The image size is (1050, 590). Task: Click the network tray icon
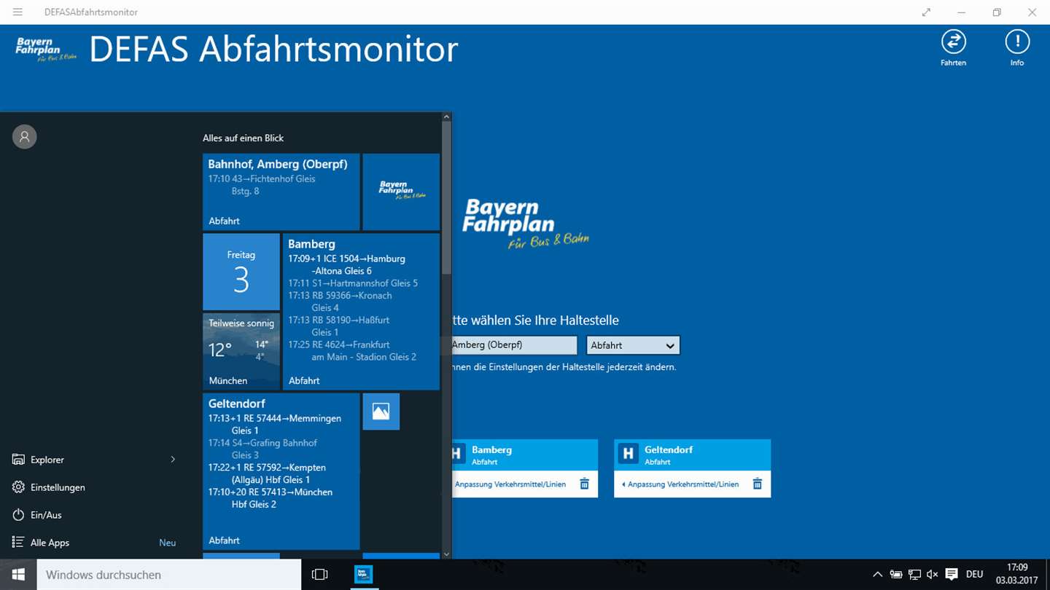(x=914, y=575)
